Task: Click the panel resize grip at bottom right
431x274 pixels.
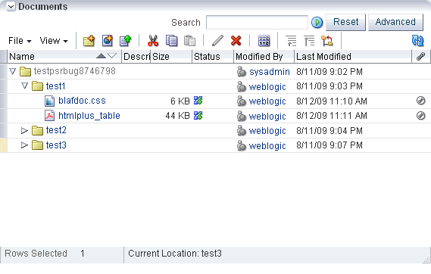Action: pyautogui.click(x=426, y=260)
